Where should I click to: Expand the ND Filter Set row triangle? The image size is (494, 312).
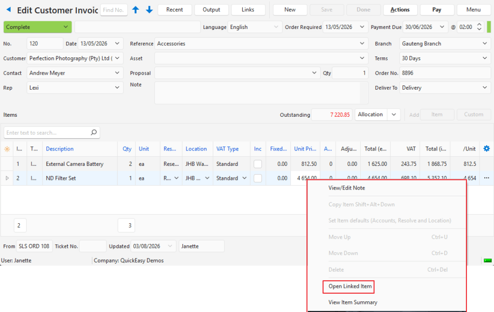(7, 178)
